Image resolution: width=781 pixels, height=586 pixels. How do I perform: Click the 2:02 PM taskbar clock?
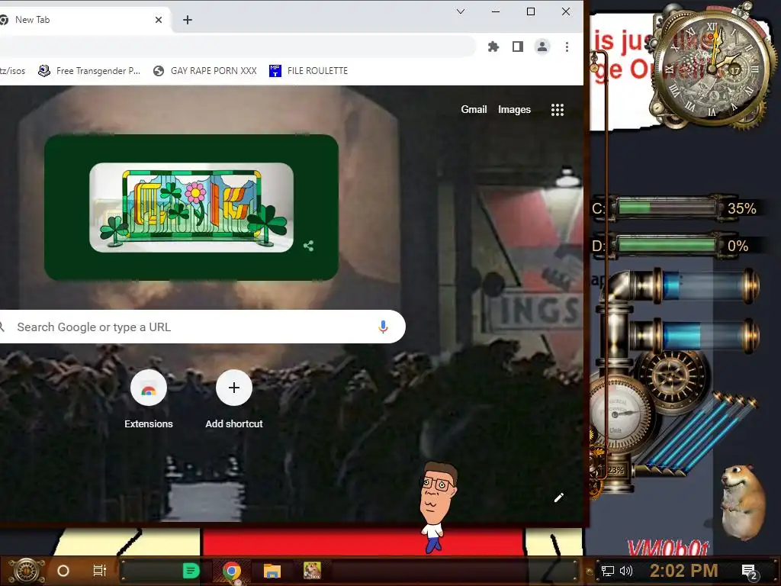click(683, 571)
